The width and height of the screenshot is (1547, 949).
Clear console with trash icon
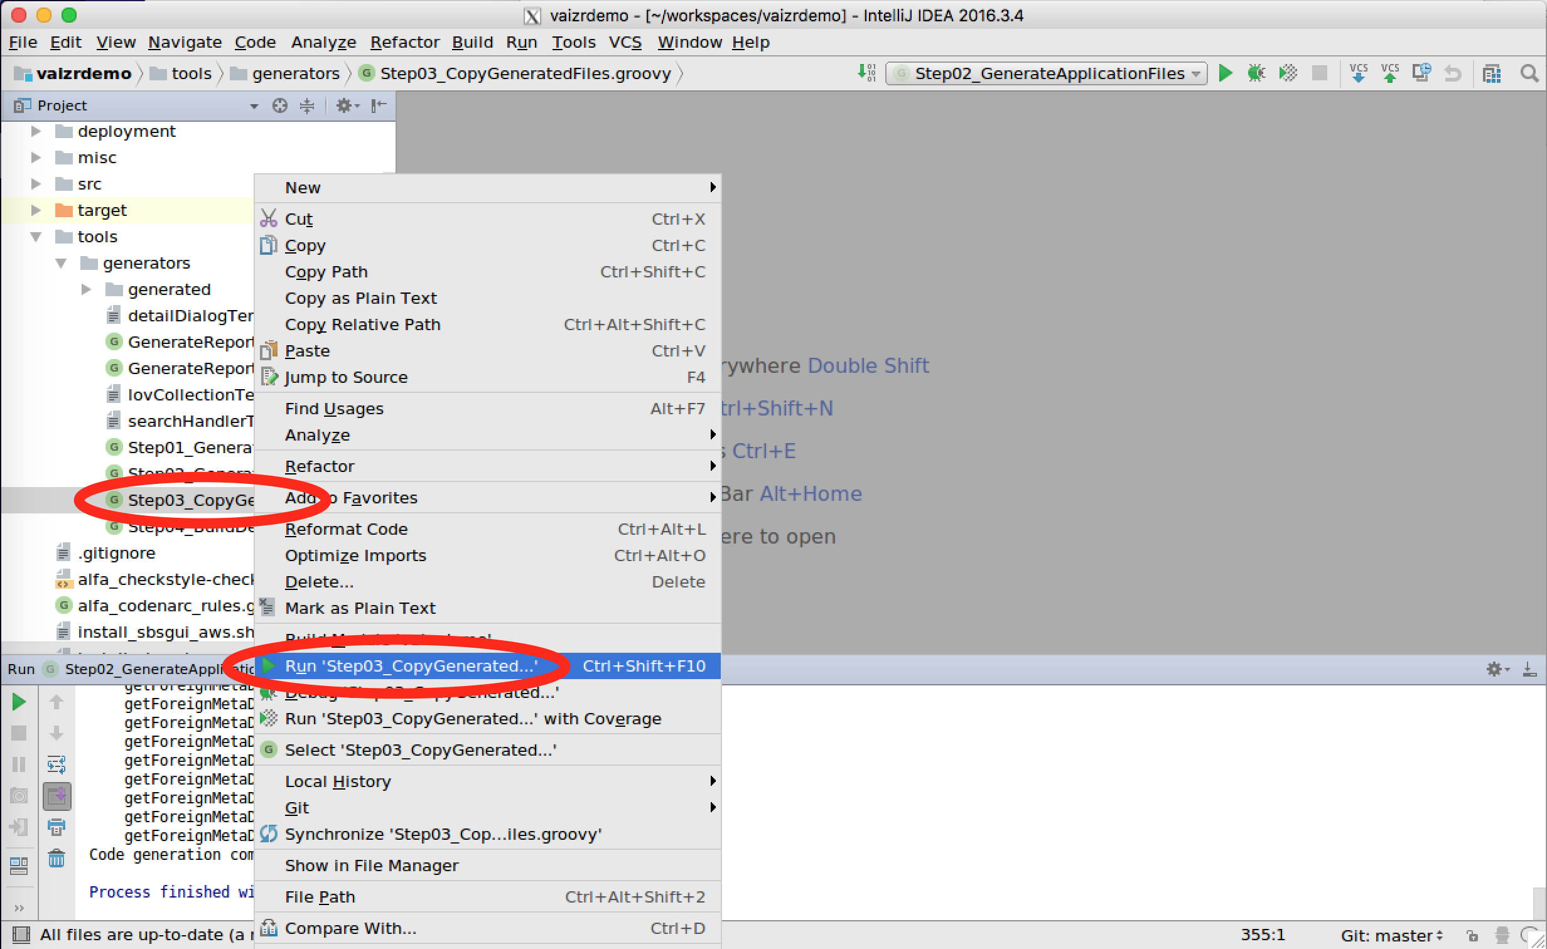click(x=57, y=858)
